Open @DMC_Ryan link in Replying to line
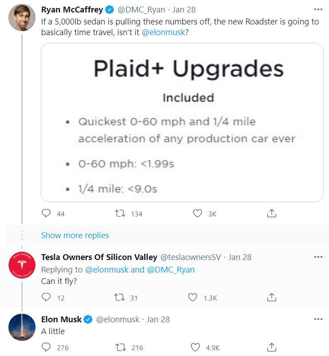 171,269
